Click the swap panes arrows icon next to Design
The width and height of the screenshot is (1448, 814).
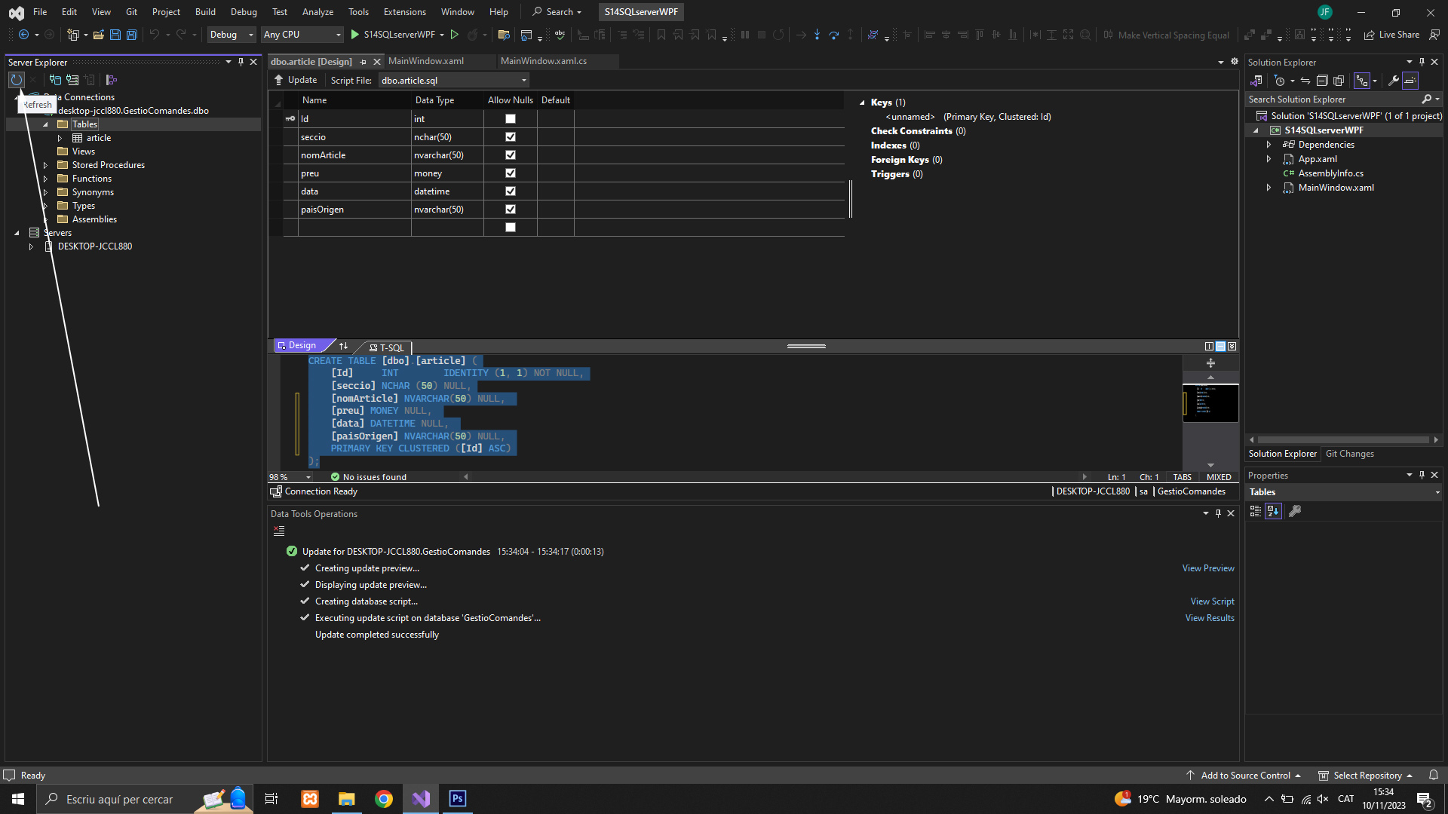pos(344,346)
